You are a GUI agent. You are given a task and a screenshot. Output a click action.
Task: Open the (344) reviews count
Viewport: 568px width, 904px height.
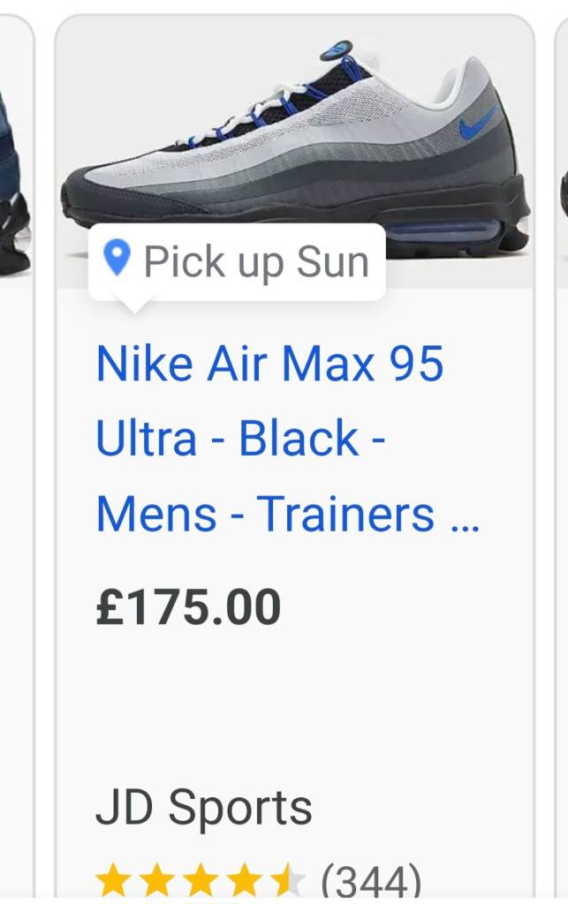370,881
